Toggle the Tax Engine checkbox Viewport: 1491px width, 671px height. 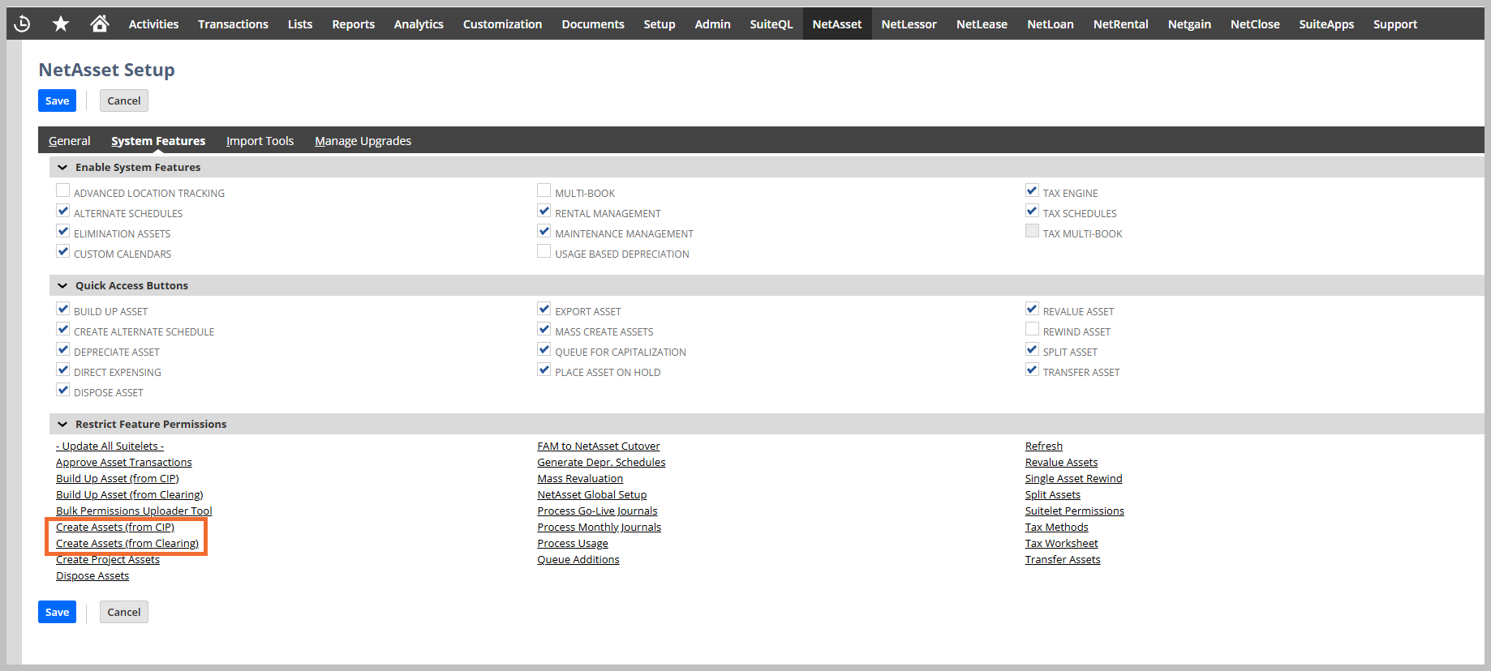click(x=1032, y=190)
